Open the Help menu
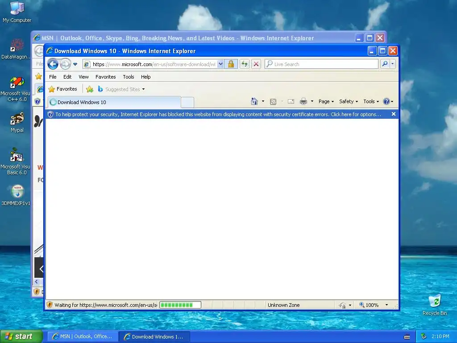 pos(146,77)
